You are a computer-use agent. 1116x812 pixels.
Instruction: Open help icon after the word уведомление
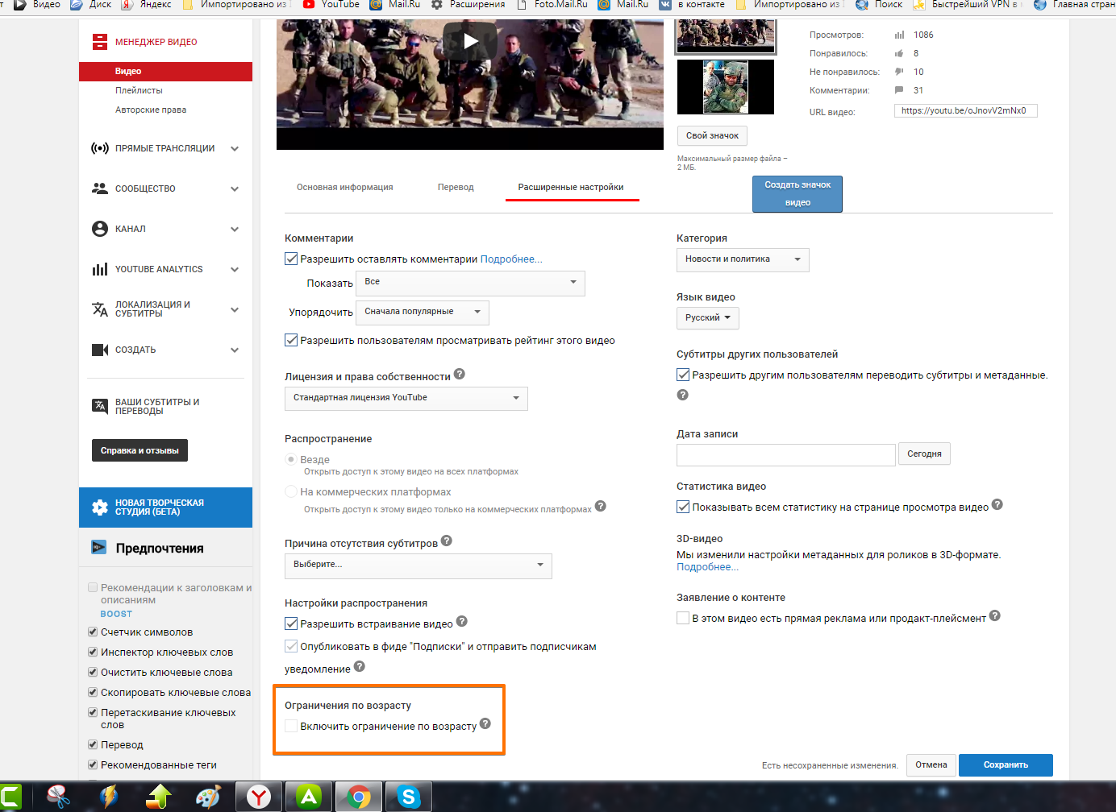click(360, 666)
